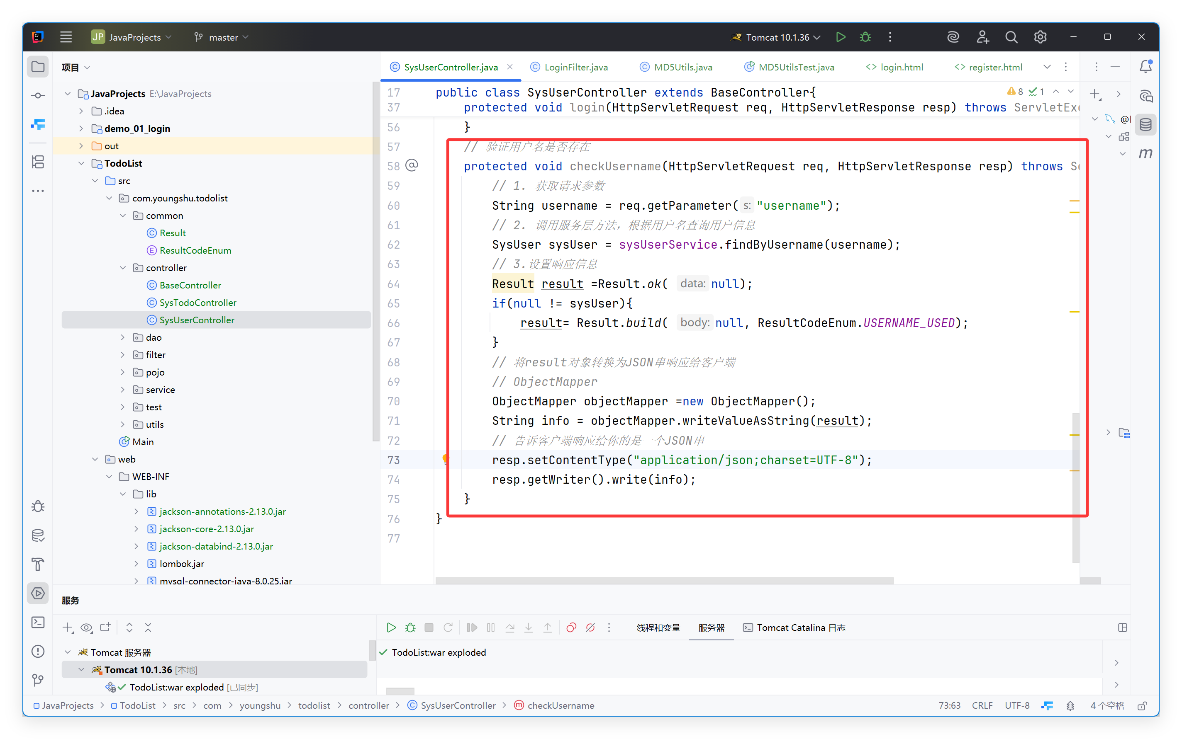The height and width of the screenshot is (739, 1182).
Task: Toggle layout settings icon in Services panel
Action: pyautogui.click(x=1123, y=628)
